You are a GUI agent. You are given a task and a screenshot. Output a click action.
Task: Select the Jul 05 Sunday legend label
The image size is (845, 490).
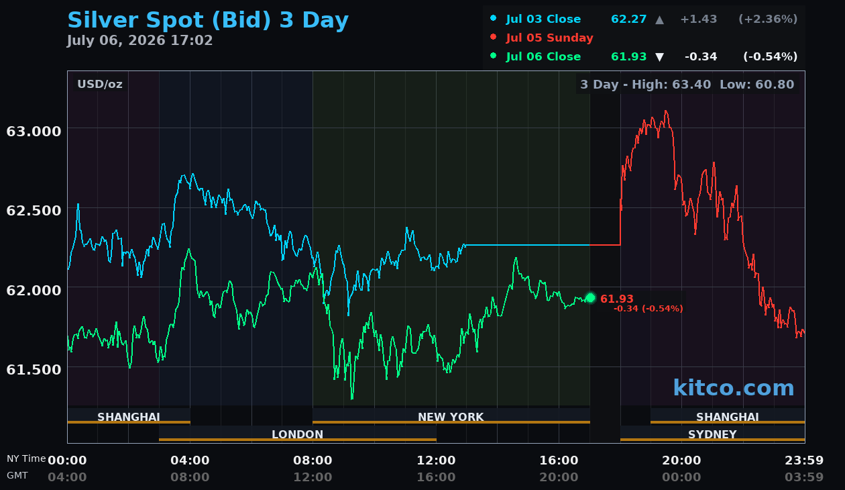550,38
